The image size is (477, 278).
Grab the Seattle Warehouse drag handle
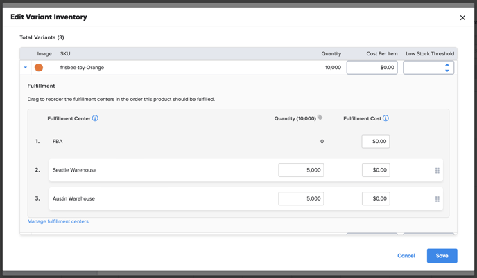click(437, 171)
